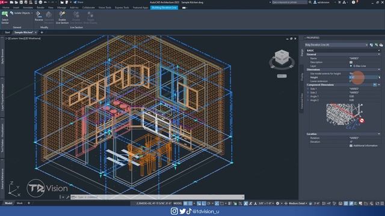Click the plus icon for new drawing tab
Viewport: 385px width, 216px height.
[42, 32]
